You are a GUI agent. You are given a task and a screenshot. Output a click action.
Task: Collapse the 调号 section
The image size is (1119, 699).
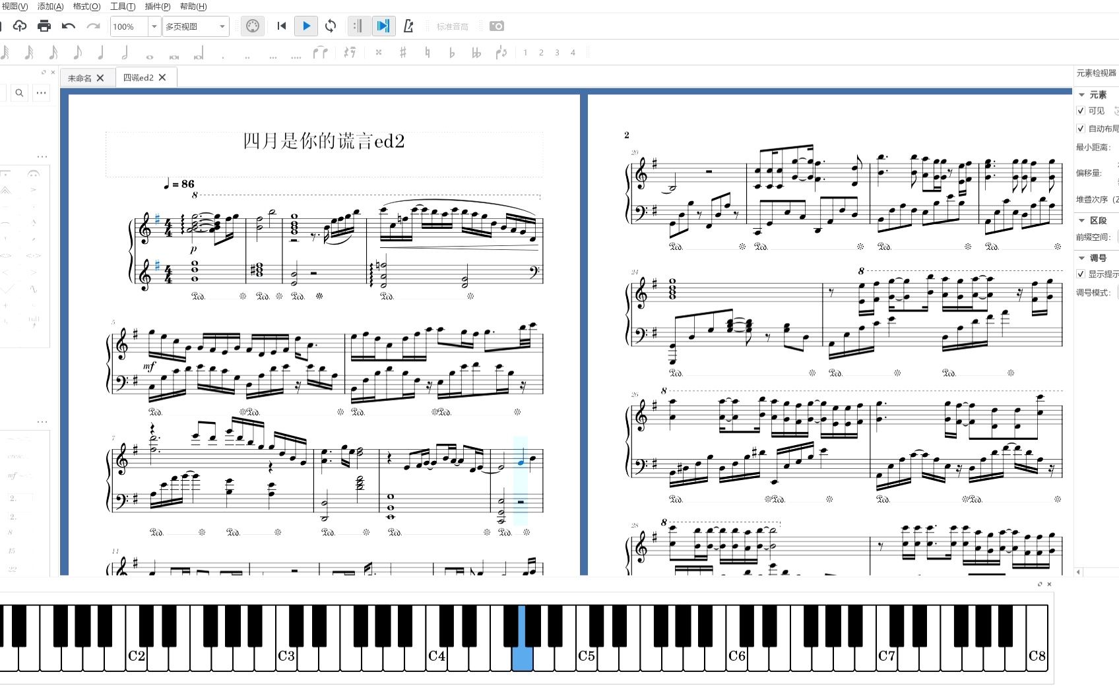click(1082, 258)
